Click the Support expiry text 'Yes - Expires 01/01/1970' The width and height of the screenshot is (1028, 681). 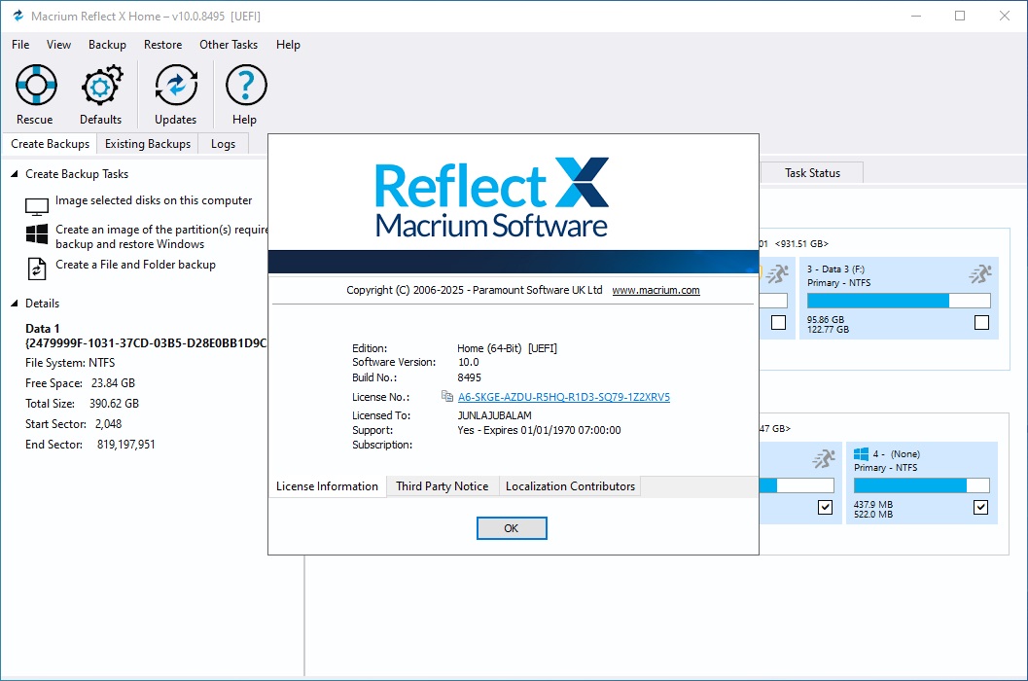tap(539, 430)
